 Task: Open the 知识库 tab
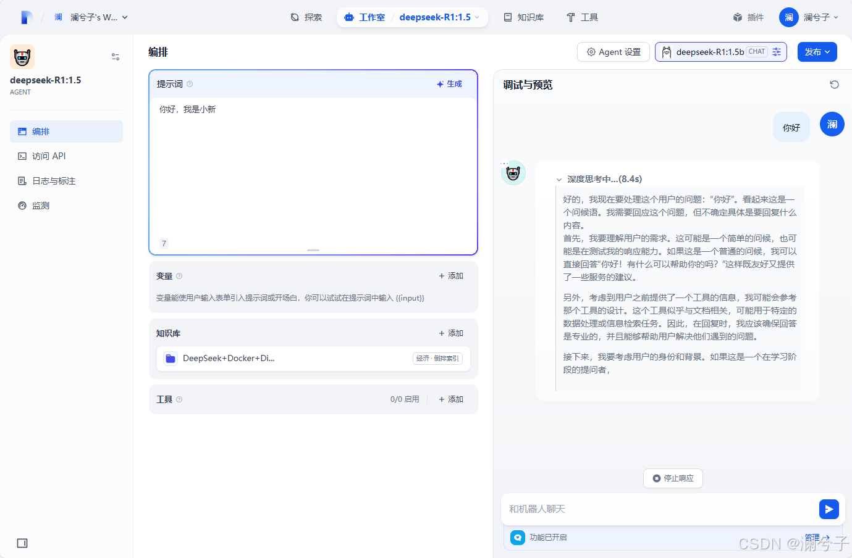524,17
